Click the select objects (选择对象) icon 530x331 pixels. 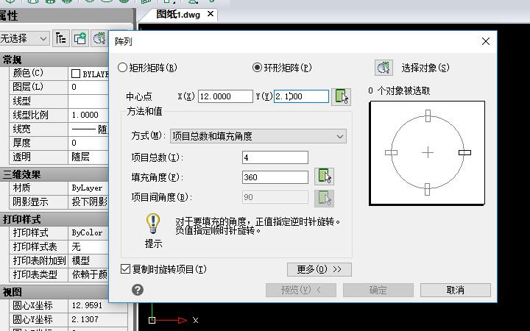pyautogui.click(x=384, y=68)
